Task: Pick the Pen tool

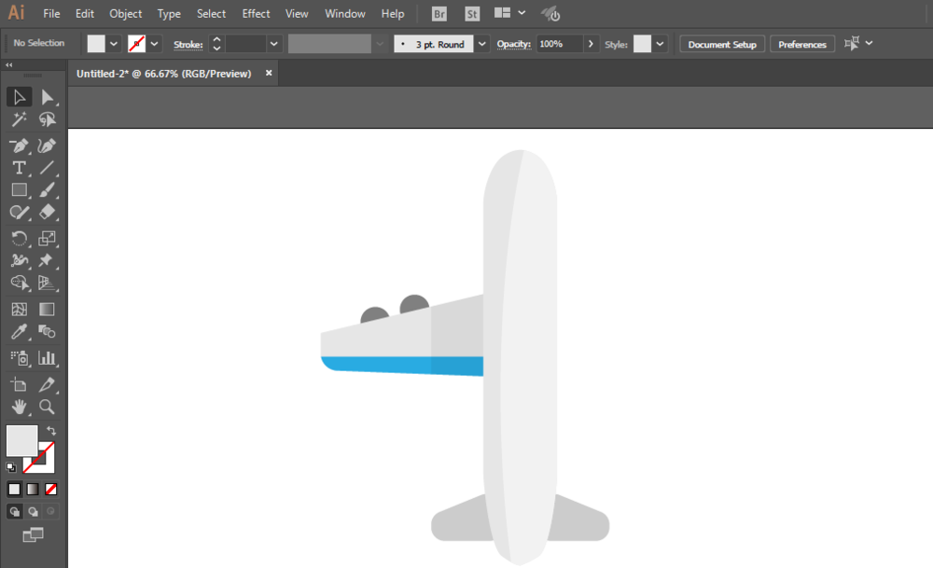Action: point(19,145)
